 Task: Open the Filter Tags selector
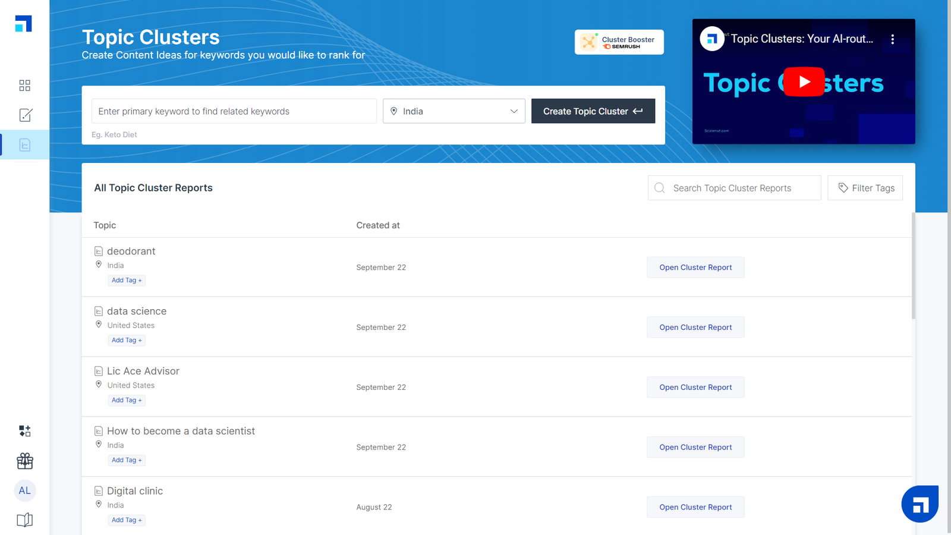click(x=865, y=188)
